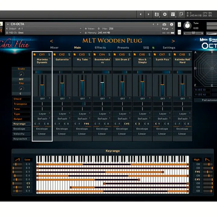Switch to the SEQ tab
This screenshot has width=217, height=217.
(146, 48)
